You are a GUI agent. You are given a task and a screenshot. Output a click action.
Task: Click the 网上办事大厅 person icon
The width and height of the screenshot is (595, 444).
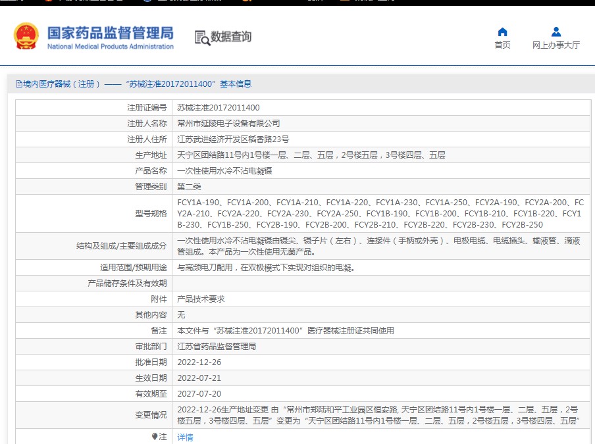point(556,32)
